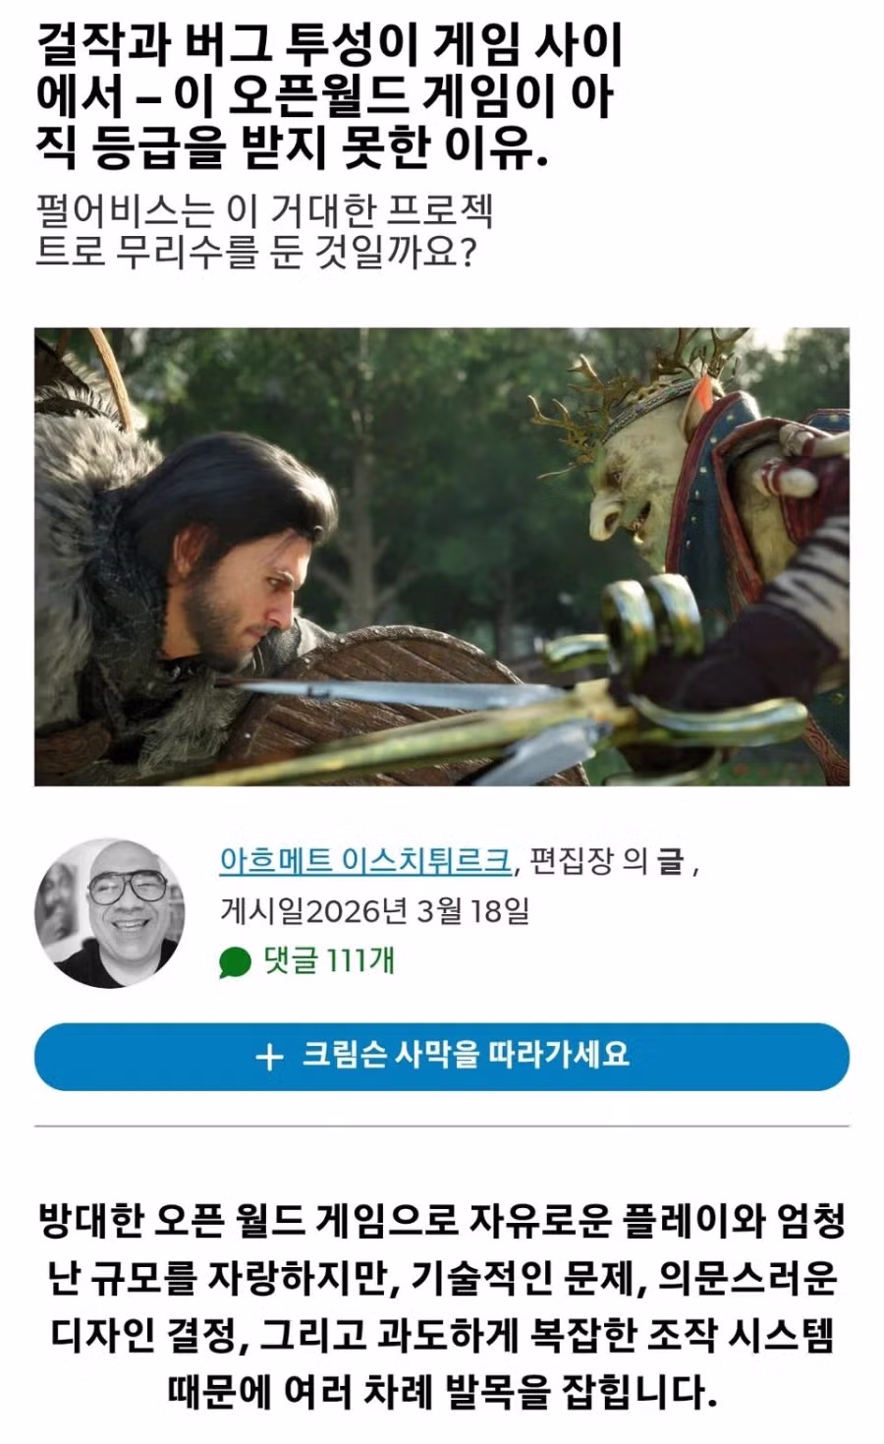The image size is (884, 1444).
Task: Click the author's round profile photo
Action: point(109,911)
